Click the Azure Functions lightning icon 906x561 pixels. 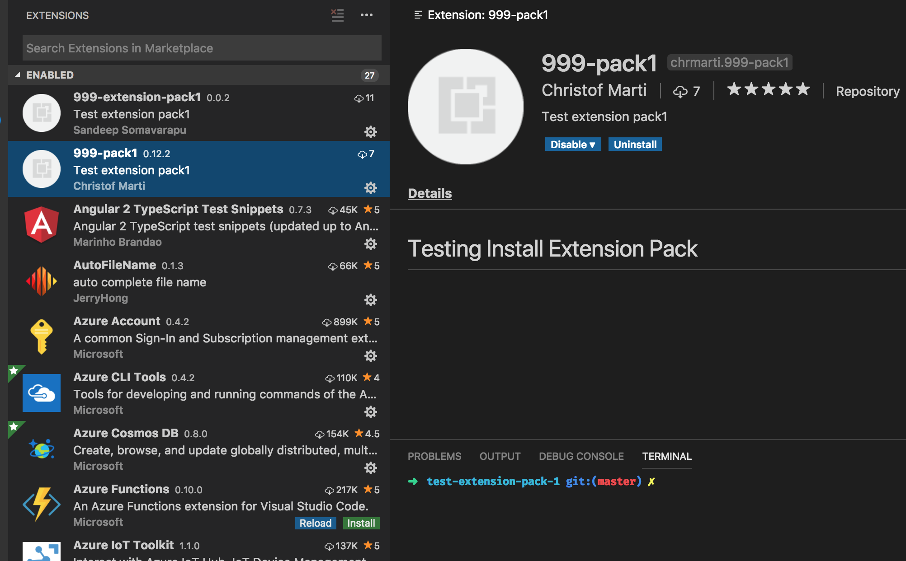pos(42,505)
